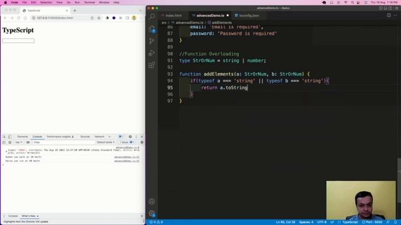Screen dimensions: 401x225
Task: Switch to Performance insights tab
Action: point(60,137)
